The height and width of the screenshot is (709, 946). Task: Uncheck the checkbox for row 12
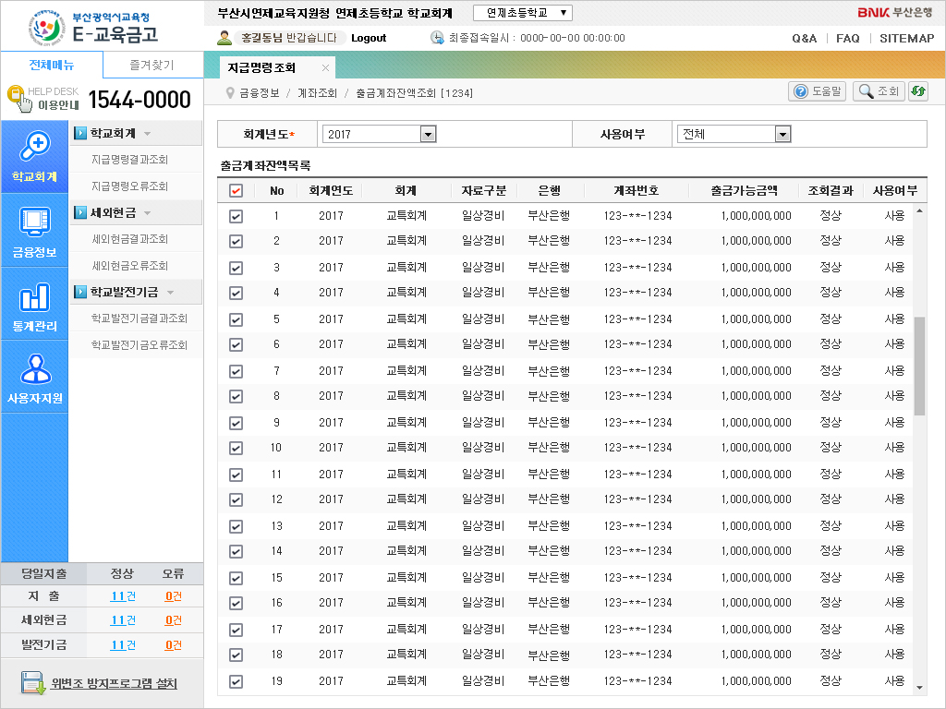point(236,500)
